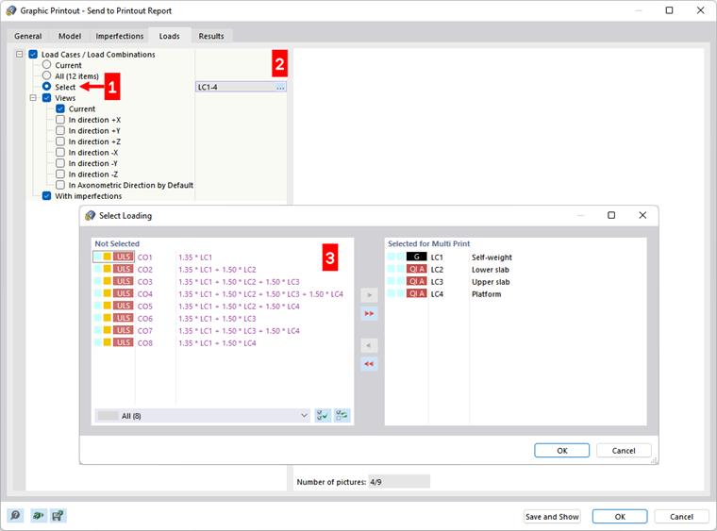The image size is (717, 531).
Task: Enable In direction +Y checkbox
Action: pyautogui.click(x=60, y=130)
